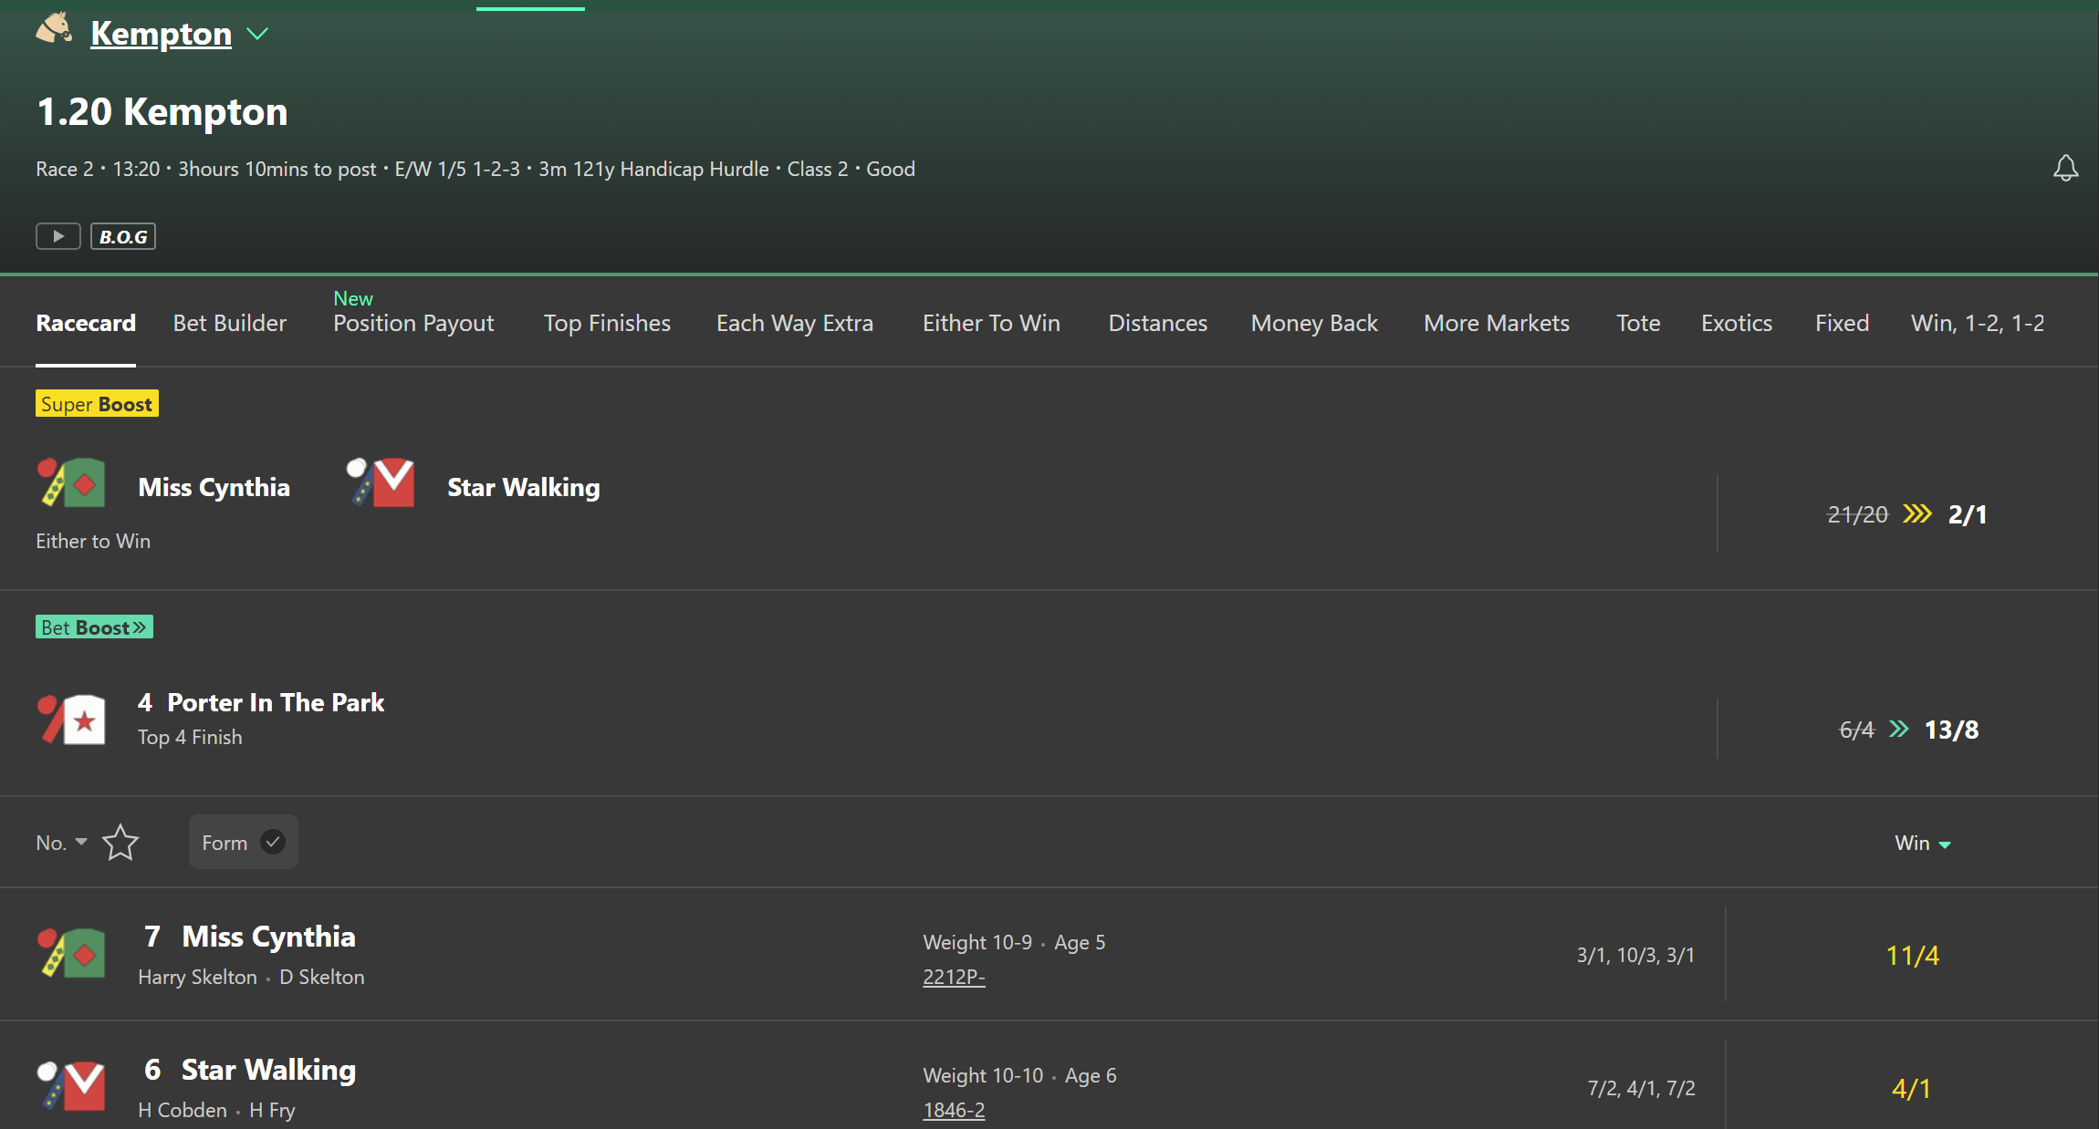Open the Top Finishes tab
Image resolution: width=2099 pixels, height=1129 pixels.
click(x=607, y=323)
